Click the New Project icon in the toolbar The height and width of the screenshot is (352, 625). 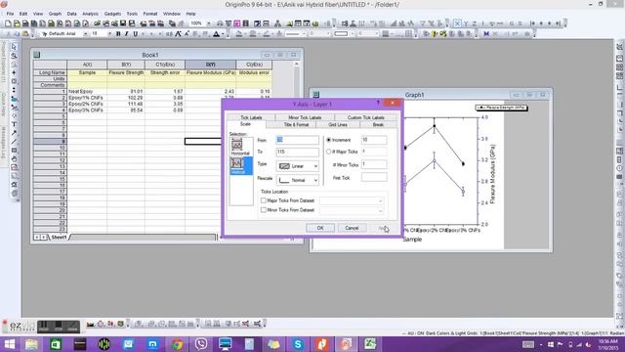tap(8, 23)
